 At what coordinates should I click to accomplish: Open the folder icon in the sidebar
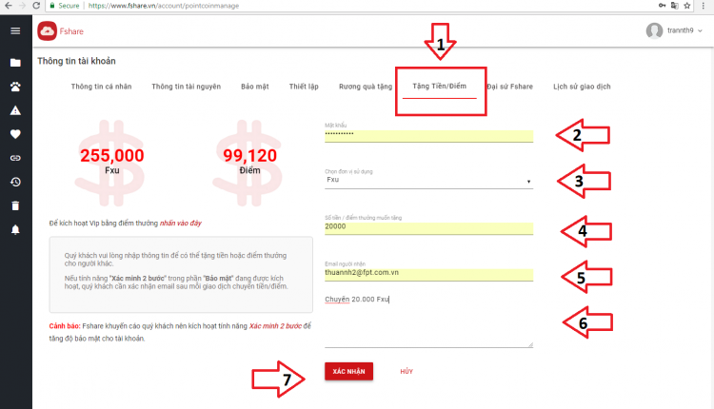(x=15, y=63)
